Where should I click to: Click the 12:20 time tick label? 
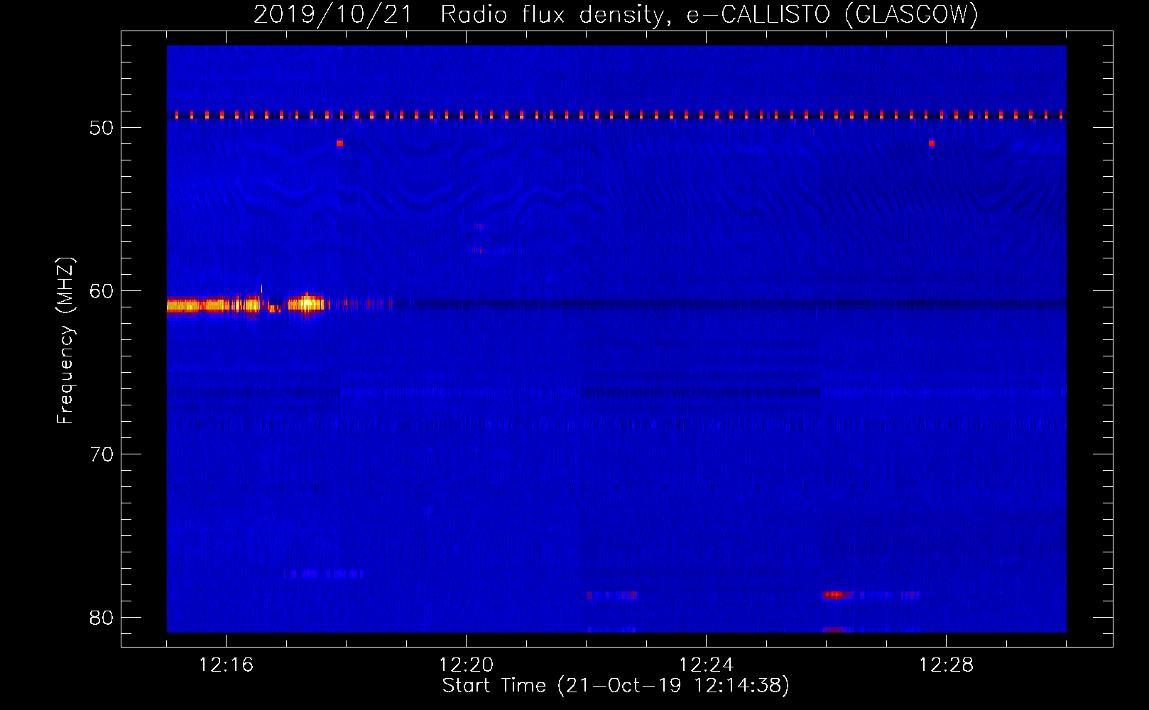466,665
